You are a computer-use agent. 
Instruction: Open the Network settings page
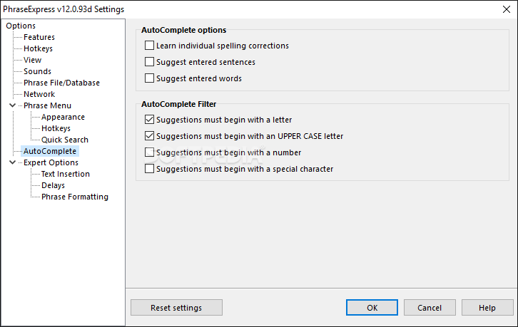point(39,94)
